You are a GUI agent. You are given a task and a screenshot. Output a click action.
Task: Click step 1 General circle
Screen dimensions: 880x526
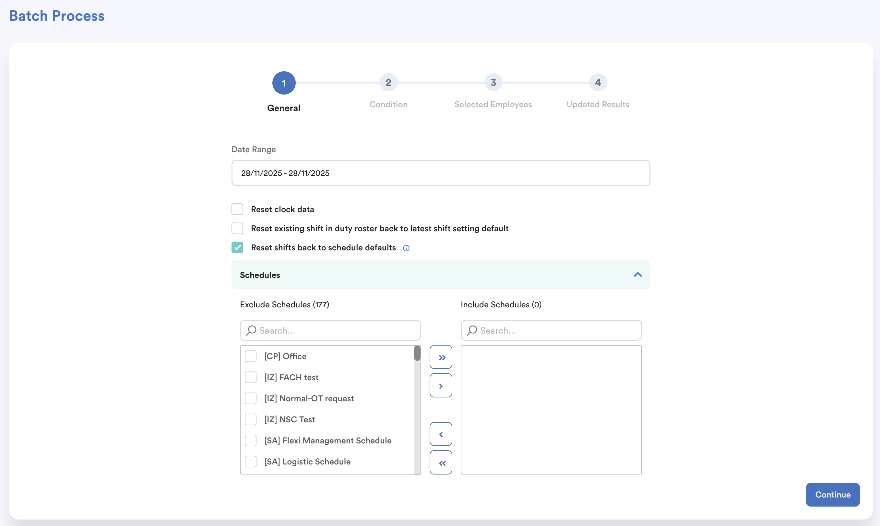(x=283, y=83)
